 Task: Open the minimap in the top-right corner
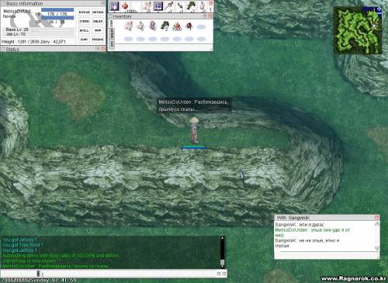[358, 30]
